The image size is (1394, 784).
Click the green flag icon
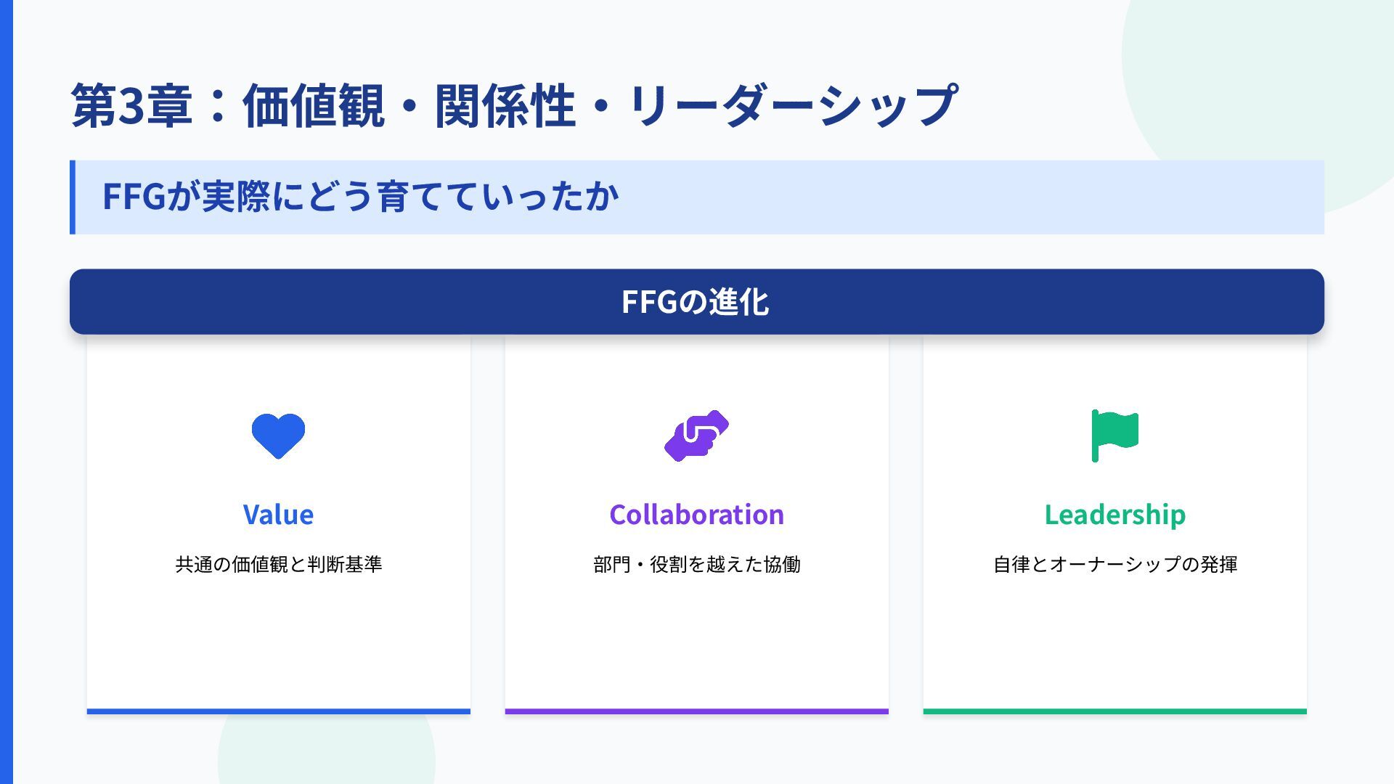click(1114, 435)
